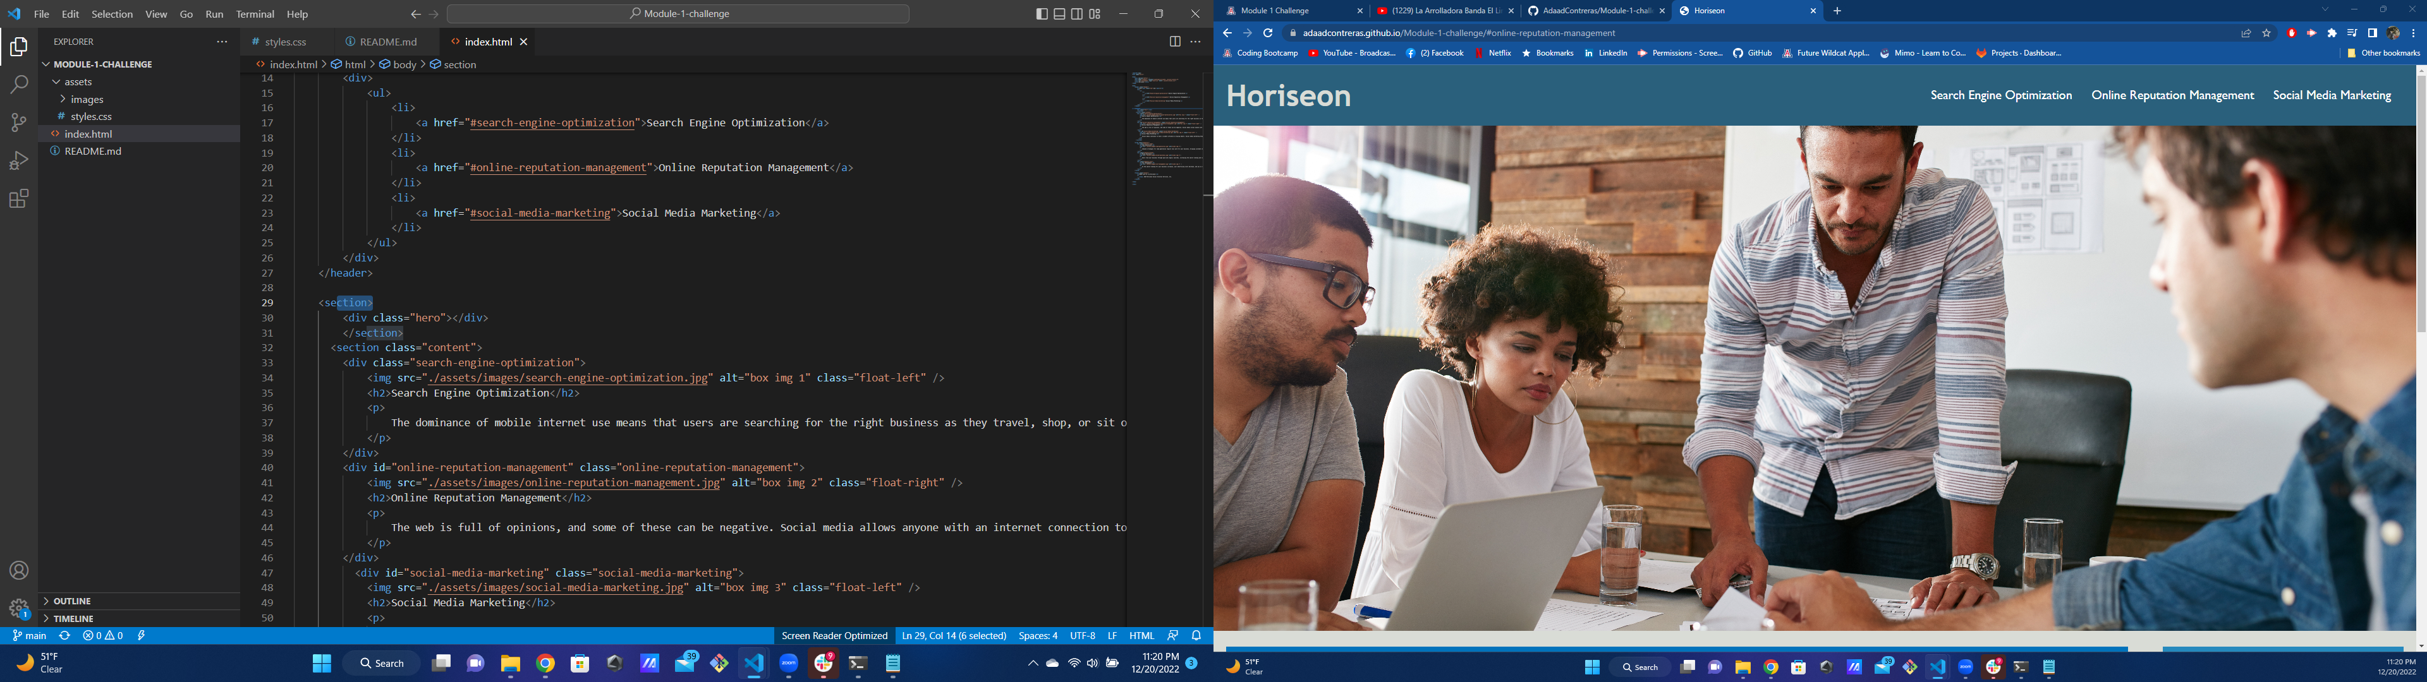Open the Extensions view icon
This screenshot has height=682, width=2427.
pos(19,199)
